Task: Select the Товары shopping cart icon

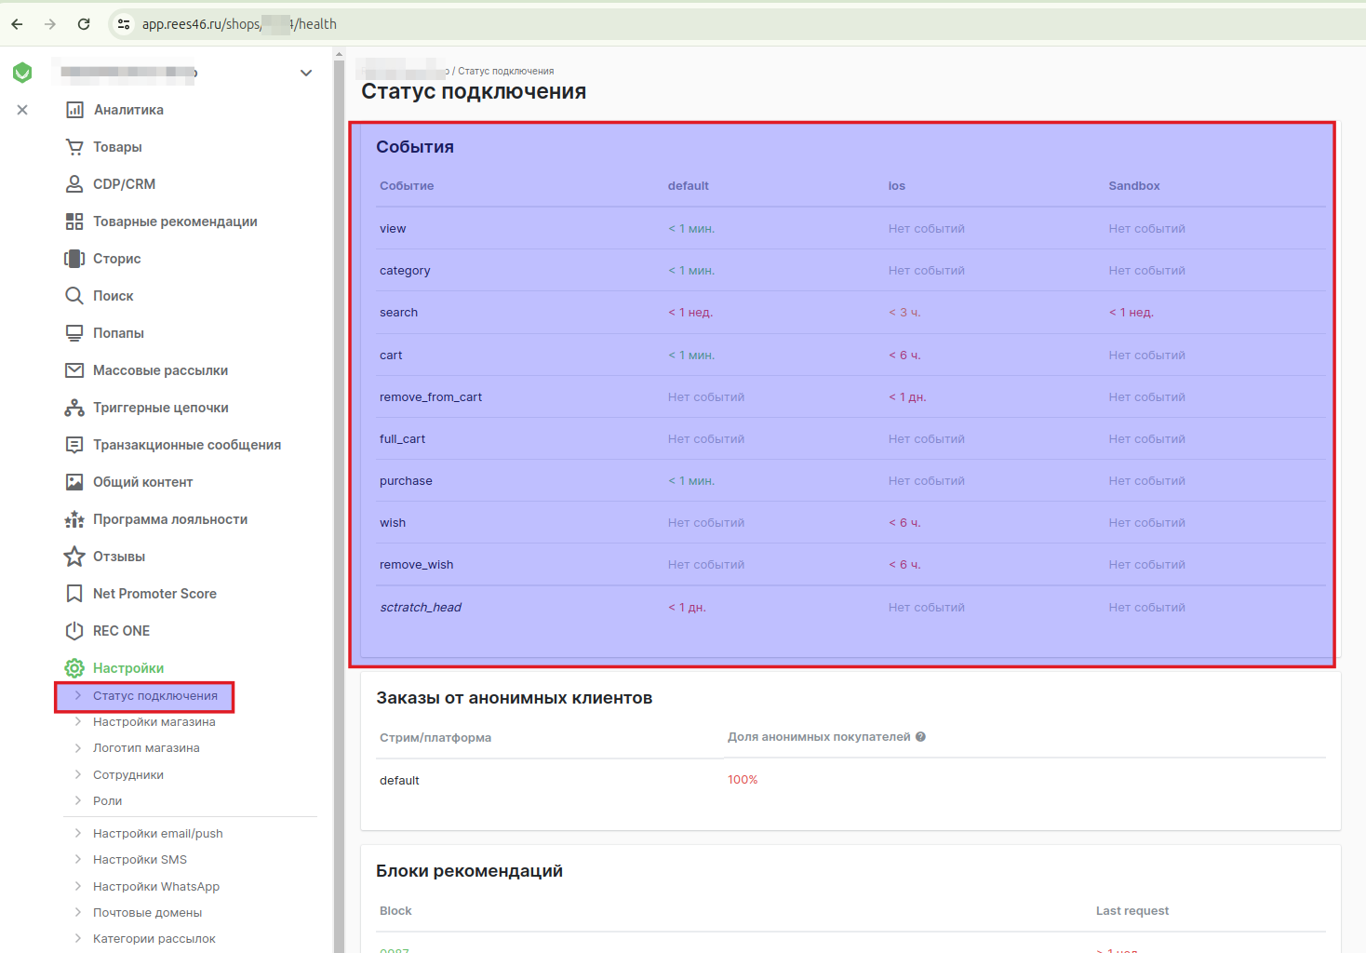Action: (x=74, y=146)
